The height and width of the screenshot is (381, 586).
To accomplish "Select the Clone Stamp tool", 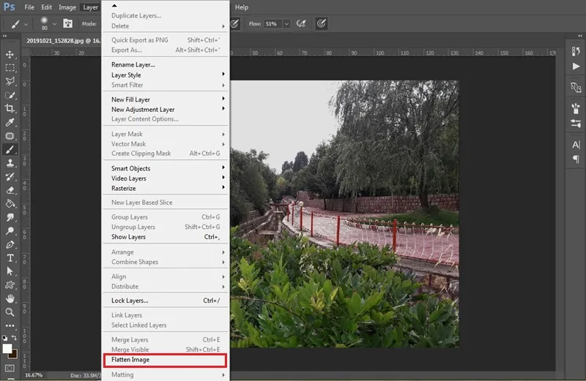I will pyautogui.click(x=10, y=163).
